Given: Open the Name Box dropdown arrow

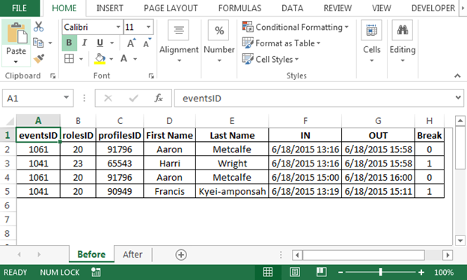Looking at the screenshot, I should pyautogui.click(x=67, y=98).
